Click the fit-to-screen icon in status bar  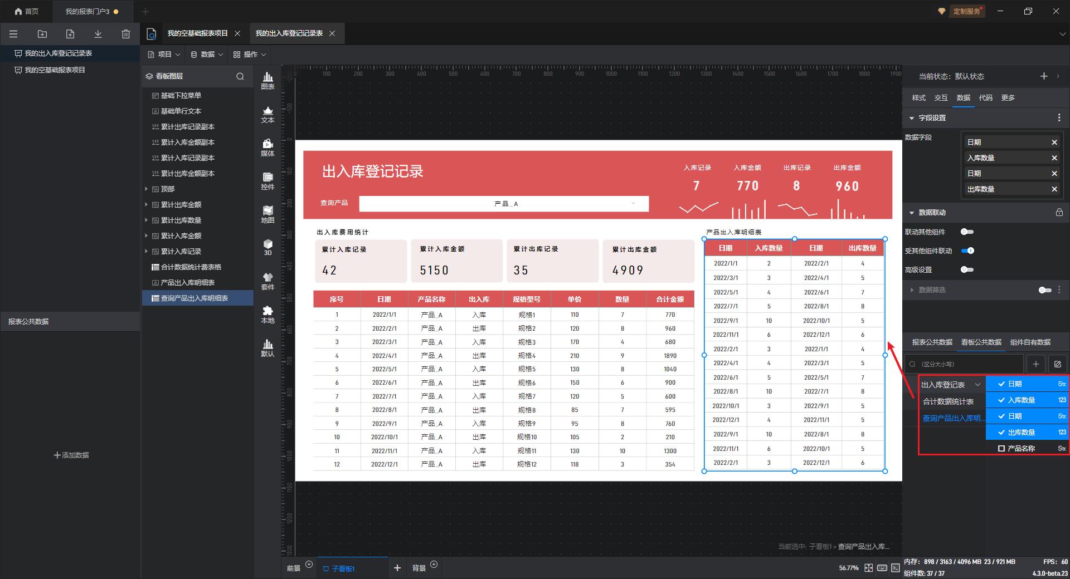868,568
